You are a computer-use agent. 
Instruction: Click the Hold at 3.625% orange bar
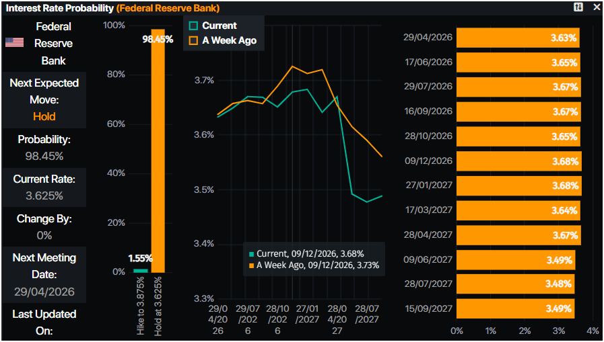(158, 151)
